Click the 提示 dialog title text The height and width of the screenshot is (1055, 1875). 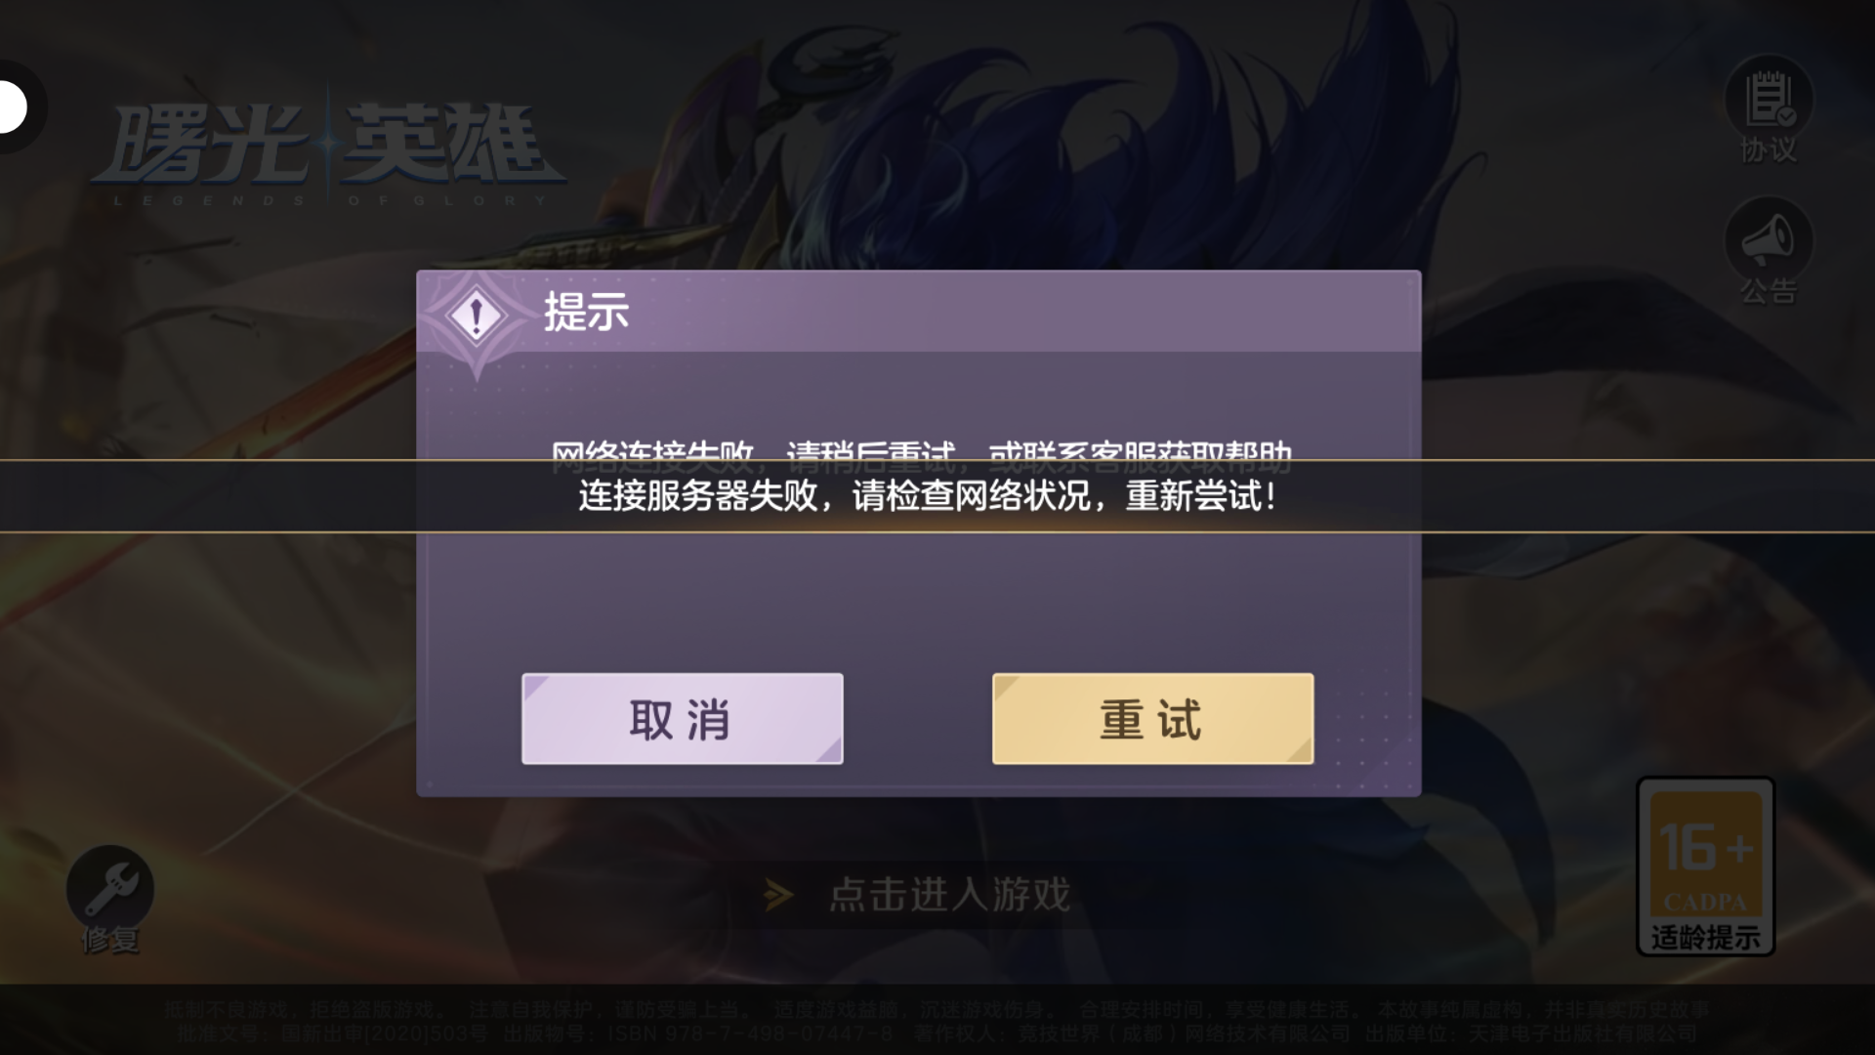point(586,313)
